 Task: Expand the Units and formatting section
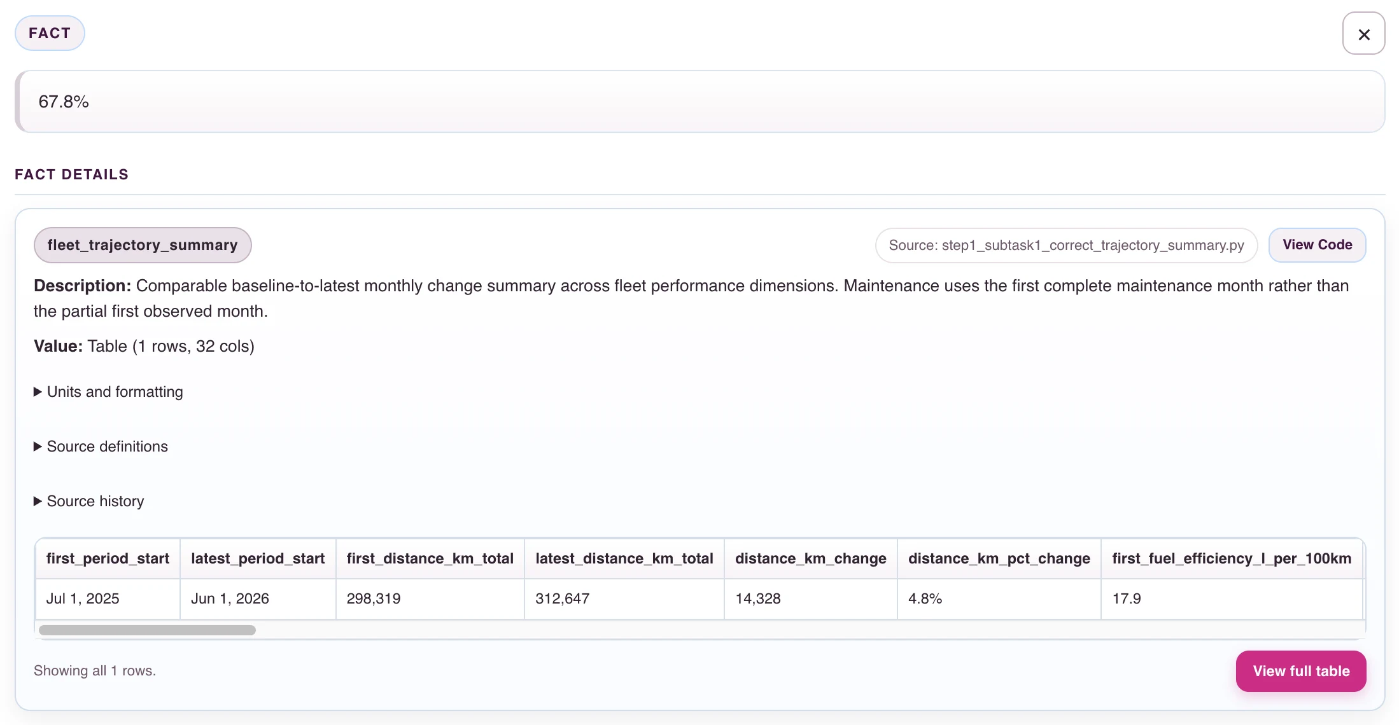[x=108, y=392]
